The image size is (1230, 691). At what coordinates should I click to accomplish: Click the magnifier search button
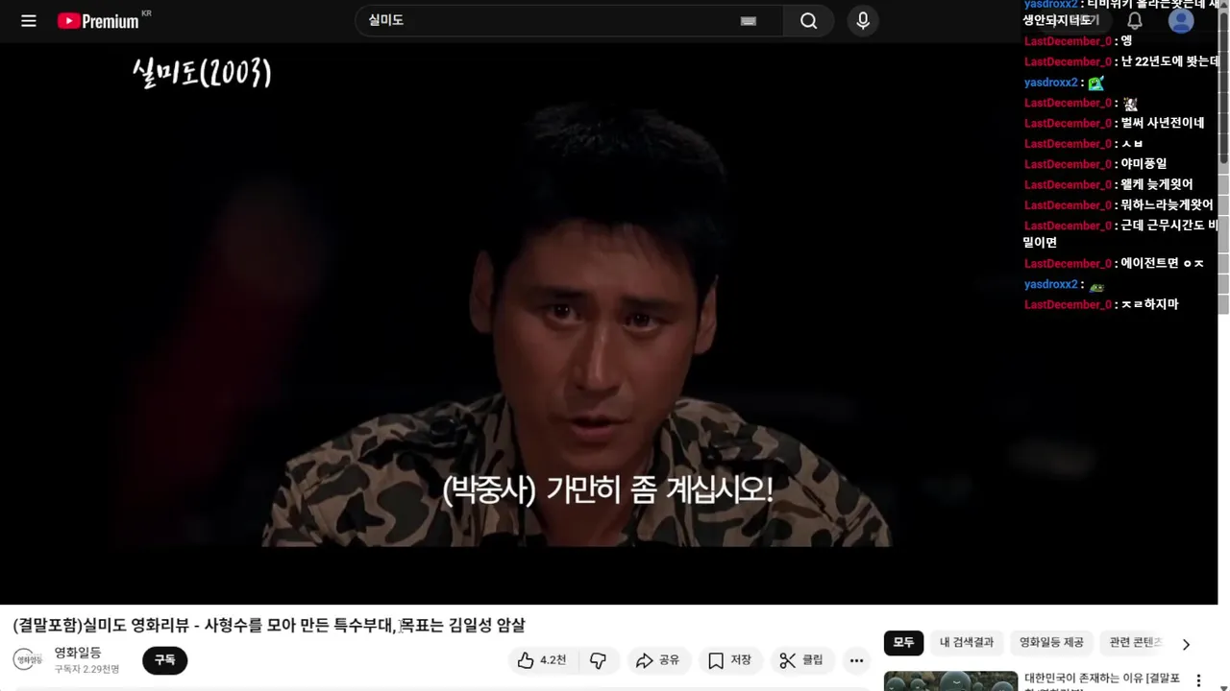pos(809,21)
